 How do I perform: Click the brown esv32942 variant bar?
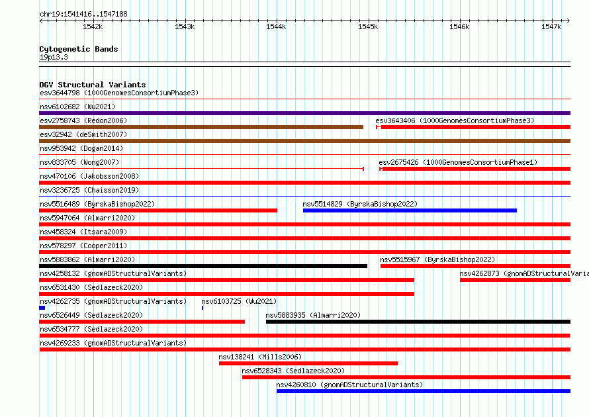[x=304, y=141]
